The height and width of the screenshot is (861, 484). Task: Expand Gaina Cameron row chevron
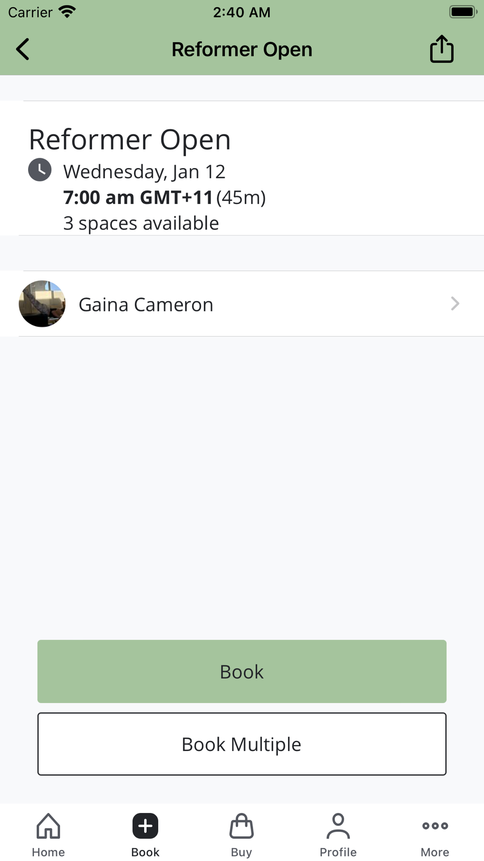455,304
